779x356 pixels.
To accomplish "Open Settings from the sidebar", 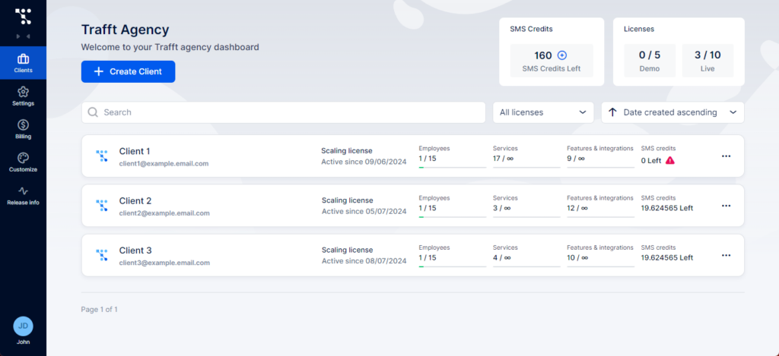I will 23,96.
